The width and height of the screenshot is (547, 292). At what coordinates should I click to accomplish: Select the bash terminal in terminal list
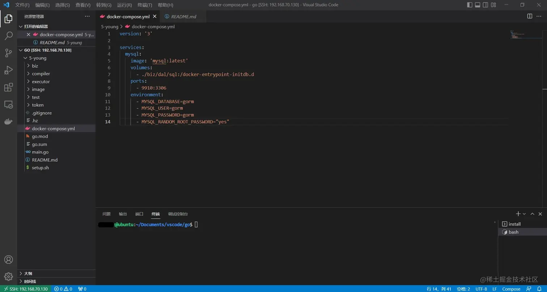(522, 232)
